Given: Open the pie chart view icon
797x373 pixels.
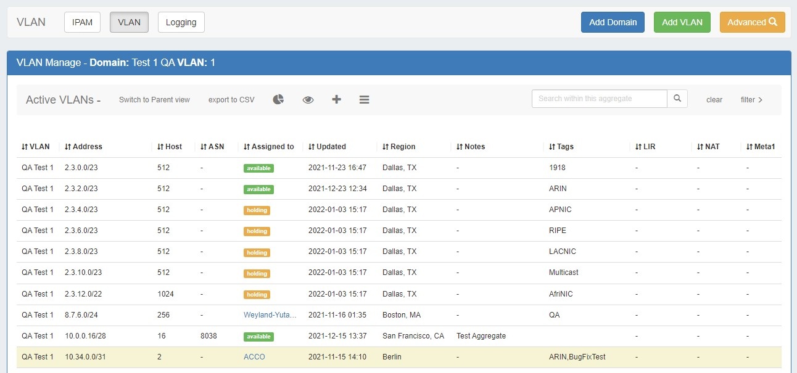Looking at the screenshot, I should [x=278, y=99].
